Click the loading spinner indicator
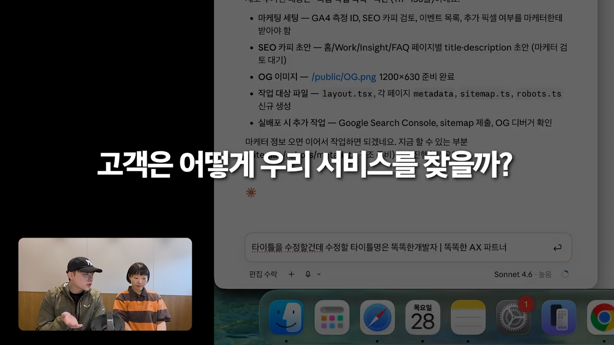Viewport: 614px width, 345px height. [x=565, y=274]
